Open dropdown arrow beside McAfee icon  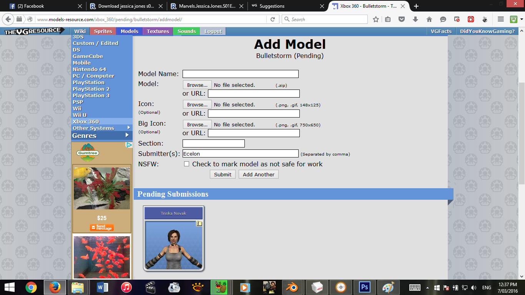[x=522, y=19]
